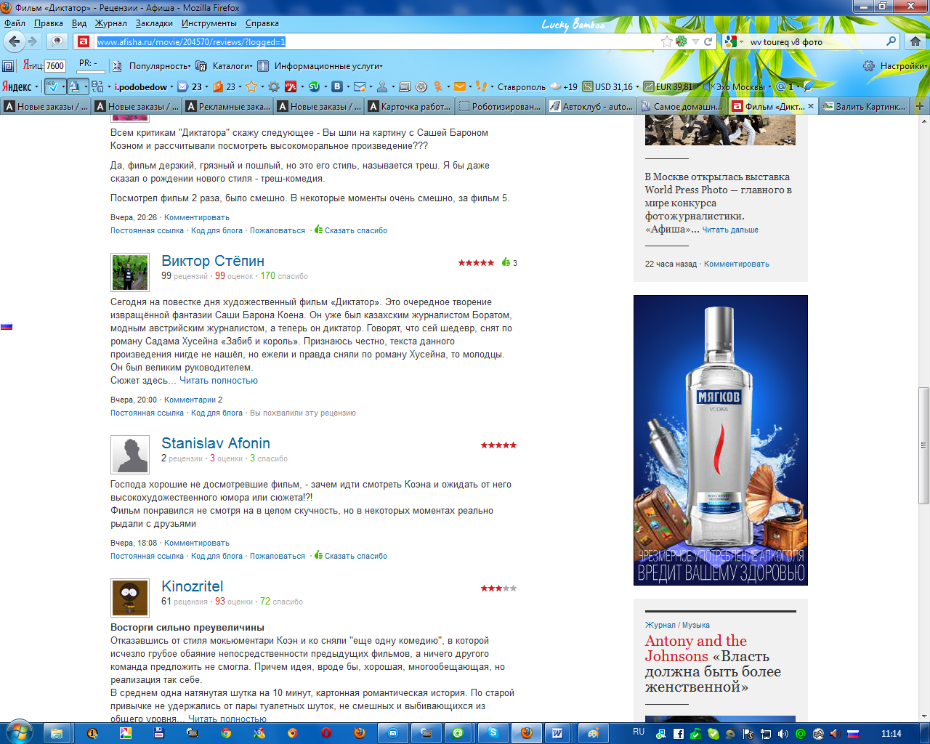Click Комментарии 2 under Виктор Стёпин's review
930x744 pixels.
click(x=193, y=400)
